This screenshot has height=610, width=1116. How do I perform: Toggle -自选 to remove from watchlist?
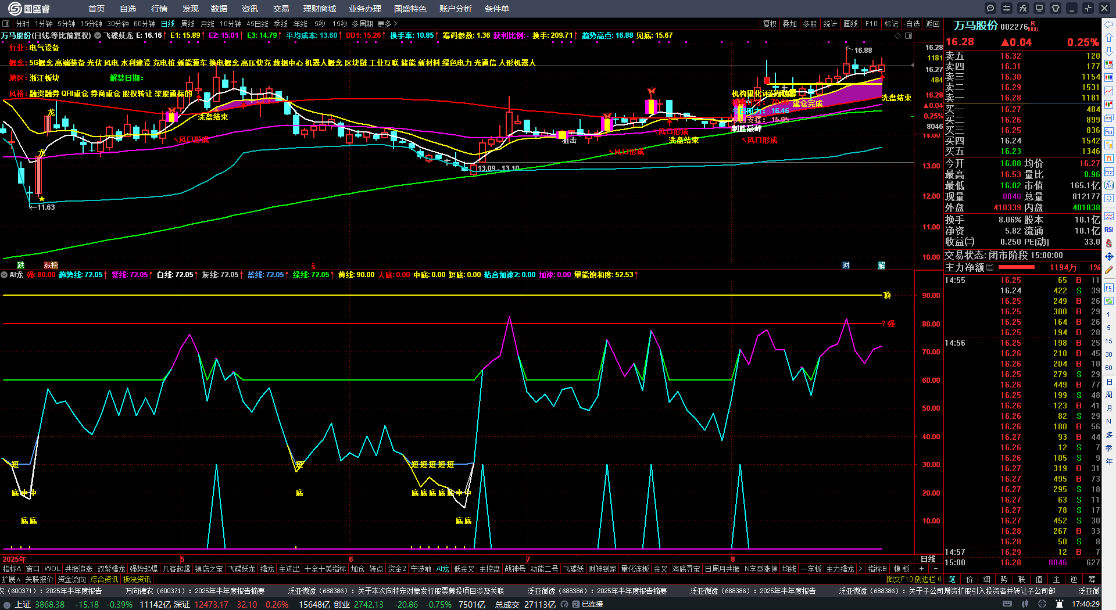(x=913, y=24)
